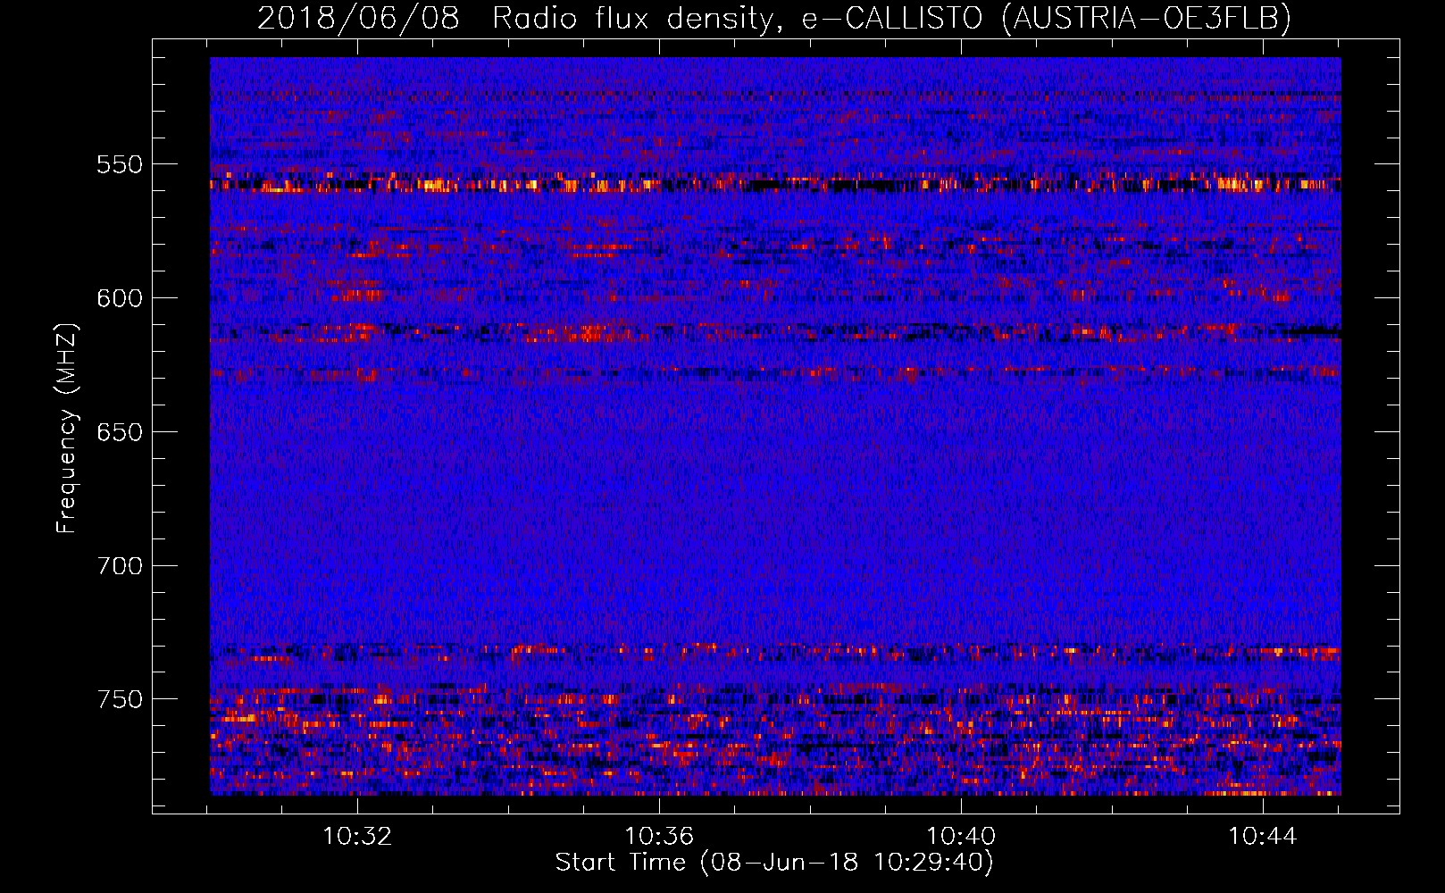
Task: Click the 10:32 time tick label
Action: point(357,837)
